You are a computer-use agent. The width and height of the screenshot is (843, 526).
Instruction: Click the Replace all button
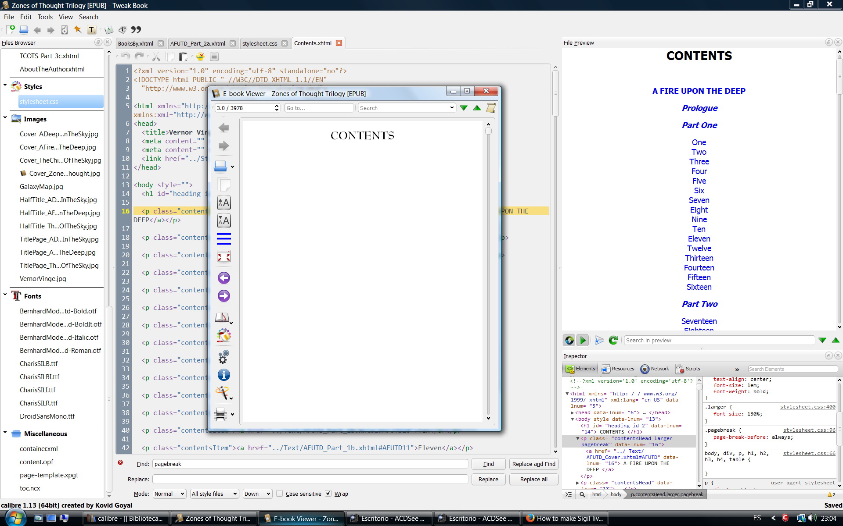point(533,479)
